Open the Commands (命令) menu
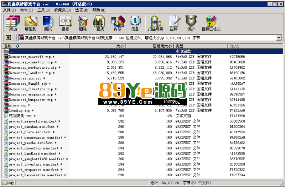285x187 pixels. tap(26, 10)
